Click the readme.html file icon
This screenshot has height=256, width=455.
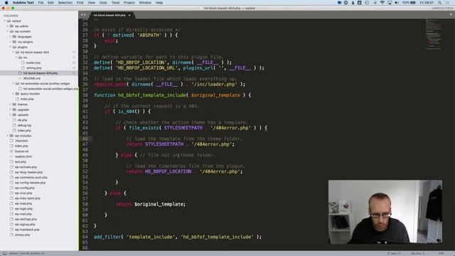click(11, 156)
